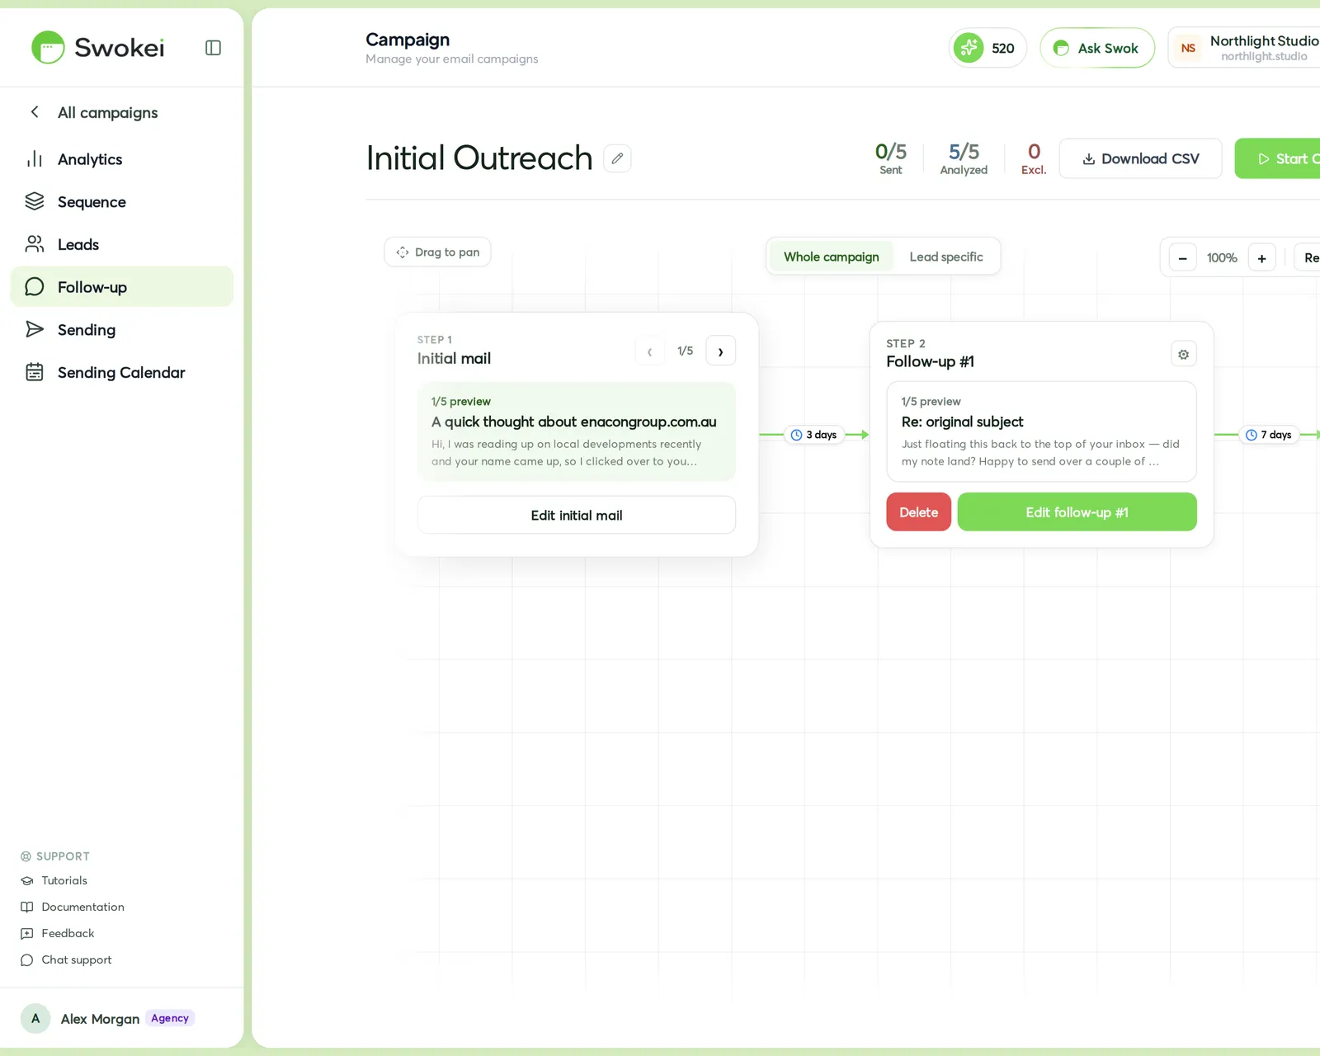
Task: Click the Leads people icon
Action: 35,244
